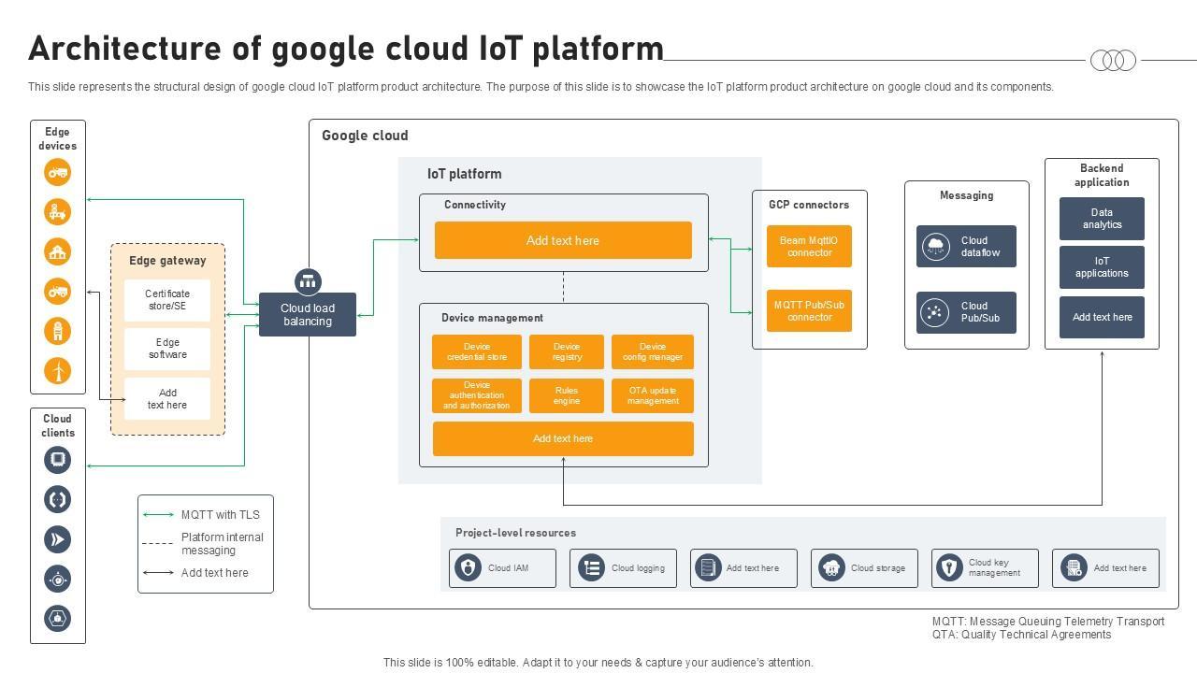
Task: Select the GCP connectors heading
Action: click(x=809, y=205)
